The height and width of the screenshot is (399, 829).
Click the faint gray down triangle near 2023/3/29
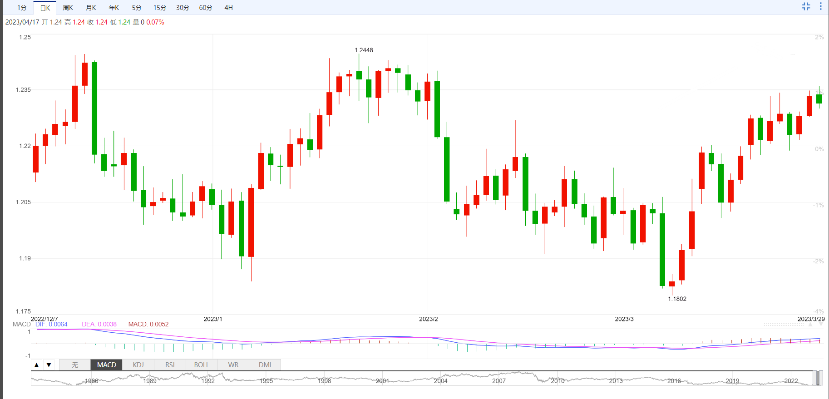click(820, 325)
